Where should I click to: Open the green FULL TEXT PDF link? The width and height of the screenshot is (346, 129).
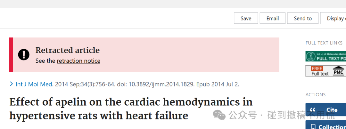pos(326,56)
